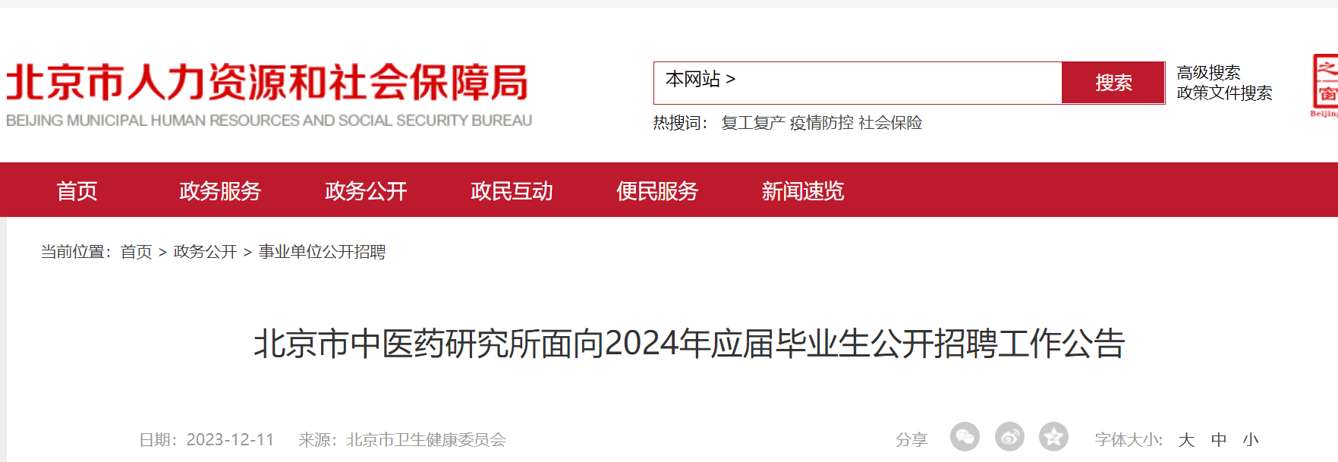Open the 政务公开 navigation menu
The width and height of the screenshot is (1338, 462).
(x=366, y=190)
